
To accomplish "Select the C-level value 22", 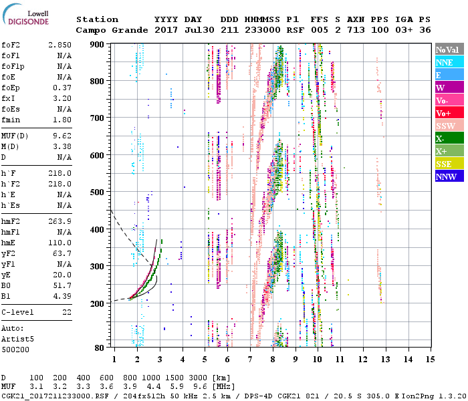I will 67,311.
